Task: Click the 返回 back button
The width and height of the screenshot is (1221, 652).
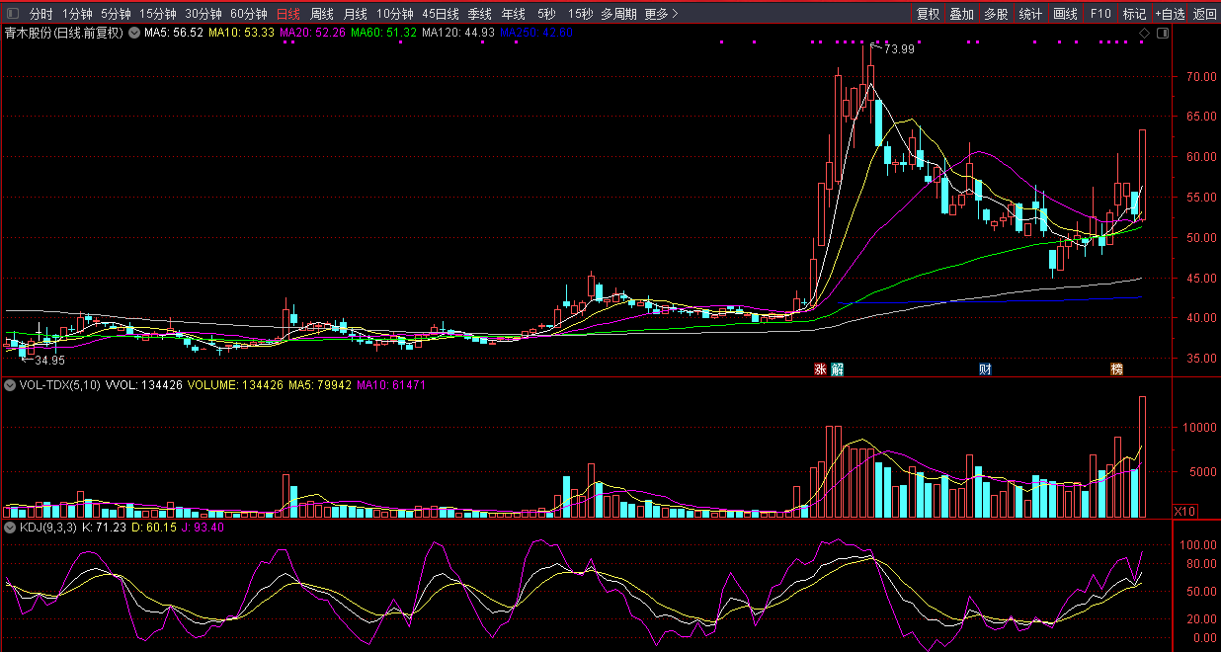Action: point(1204,14)
